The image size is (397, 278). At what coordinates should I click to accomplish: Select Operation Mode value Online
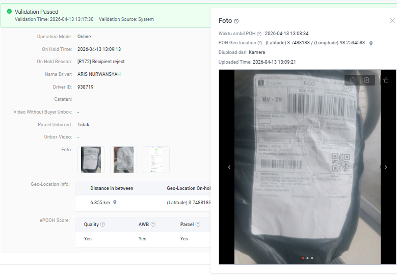[x=84, y=37]
